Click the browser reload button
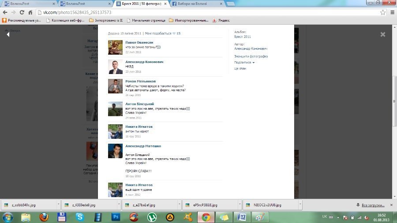 (20, 12)
